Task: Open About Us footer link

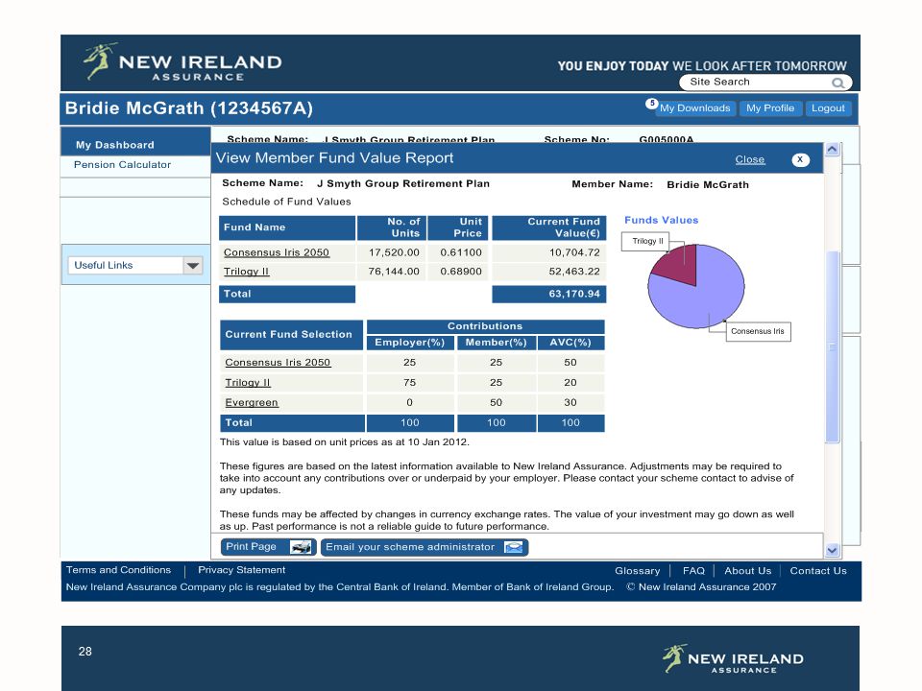Action: (x=747, y=570)
